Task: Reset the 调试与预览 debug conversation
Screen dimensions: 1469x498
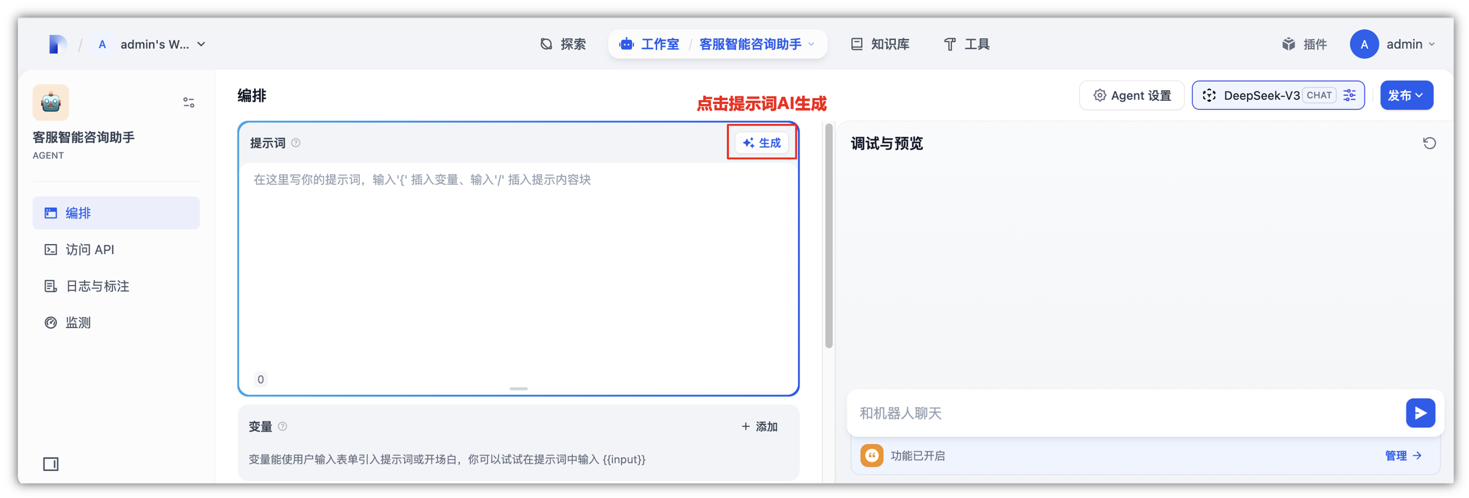Action: tap(1430, 143)
